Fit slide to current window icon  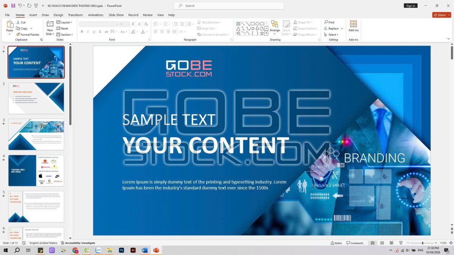pyautogui.click(x=450, y=243)
